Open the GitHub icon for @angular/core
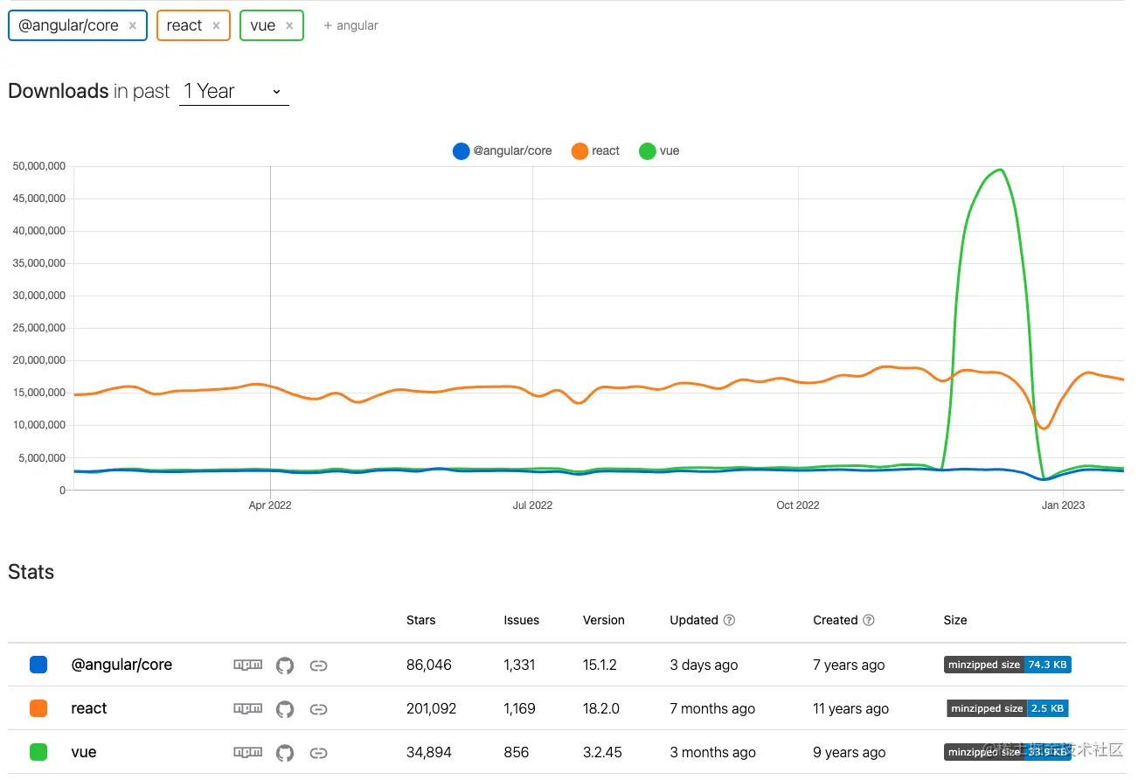This screenshot has height=780, width=1145. coord(285,665)
